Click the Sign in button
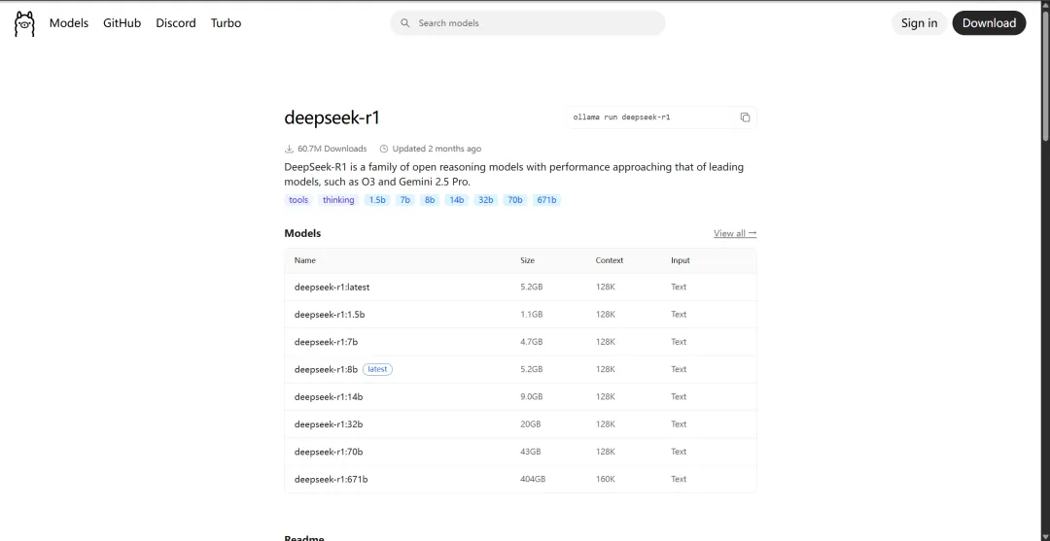 click(919, 22)
